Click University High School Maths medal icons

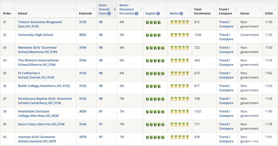[180, 35]
